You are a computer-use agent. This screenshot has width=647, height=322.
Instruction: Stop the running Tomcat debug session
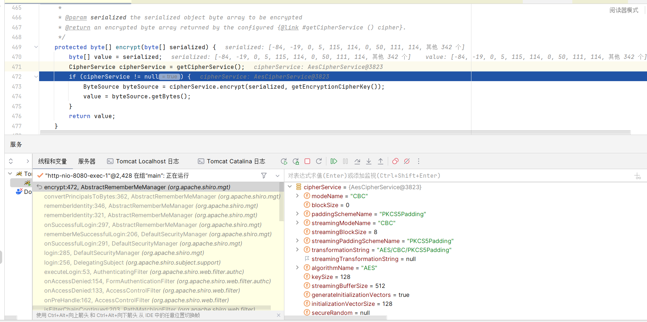[307, 161]
